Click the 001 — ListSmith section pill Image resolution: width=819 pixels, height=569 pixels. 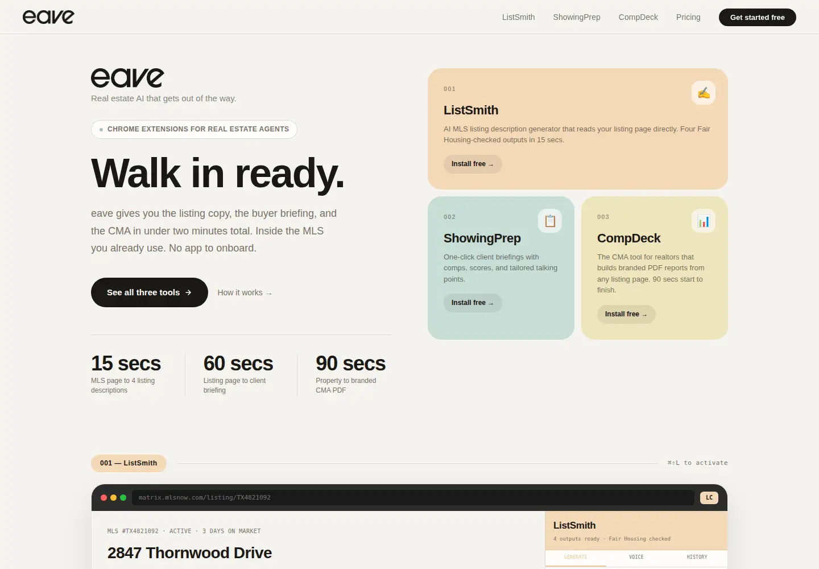pyautogui.click(x=129, y=463)
